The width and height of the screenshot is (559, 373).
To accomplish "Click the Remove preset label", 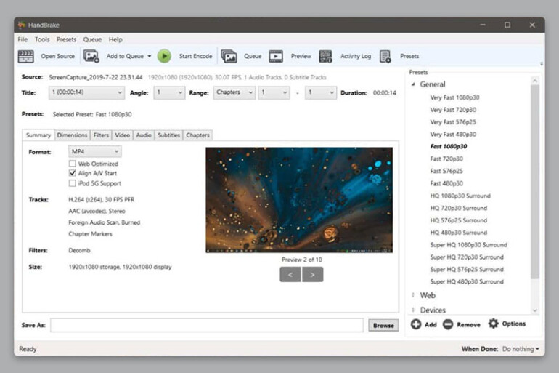I will (x=468, y=324).
